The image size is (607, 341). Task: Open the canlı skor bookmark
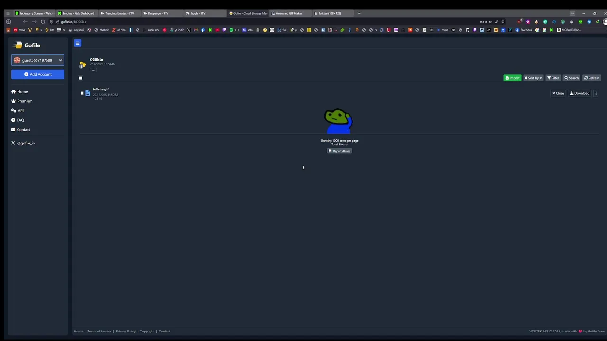[x=151, y=30]
